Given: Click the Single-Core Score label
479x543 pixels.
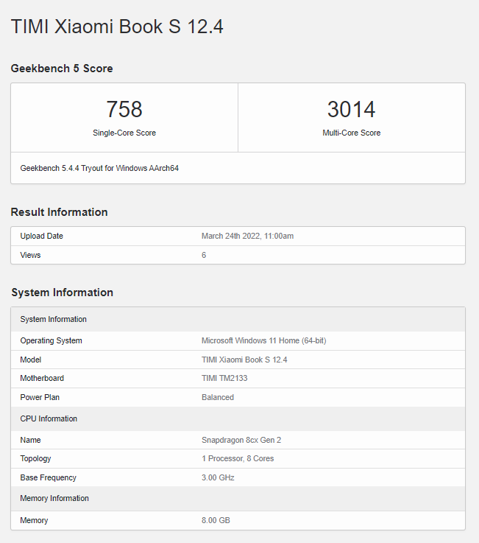Looking at the screenshot, I should [x=124, y=133].
